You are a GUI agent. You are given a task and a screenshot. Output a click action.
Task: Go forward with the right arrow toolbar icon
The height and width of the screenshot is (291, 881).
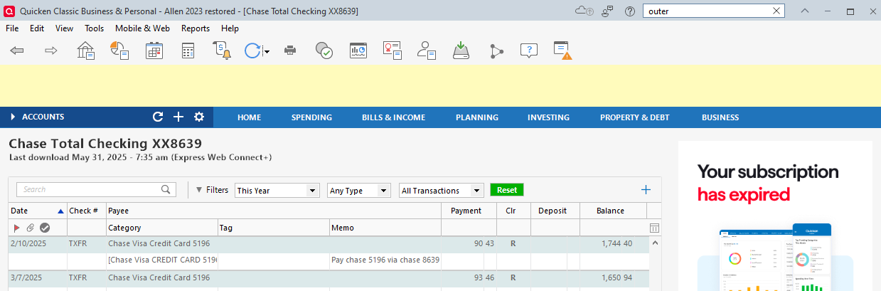point(51,51)
